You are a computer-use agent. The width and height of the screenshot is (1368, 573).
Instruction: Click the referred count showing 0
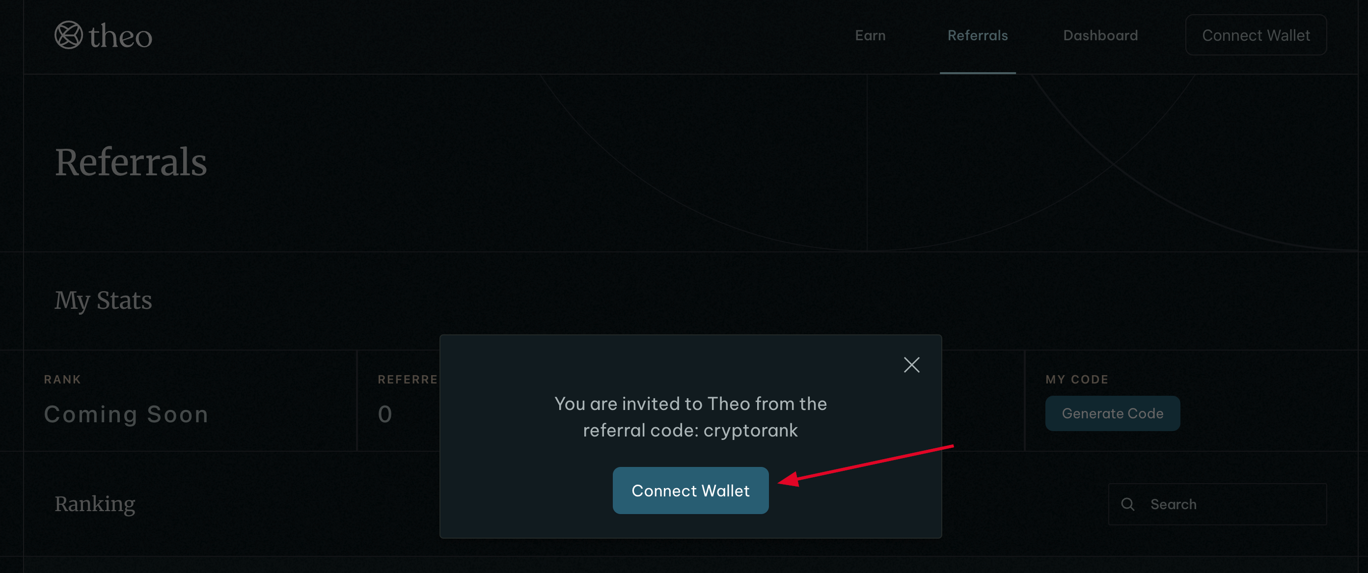coord(385,414)
